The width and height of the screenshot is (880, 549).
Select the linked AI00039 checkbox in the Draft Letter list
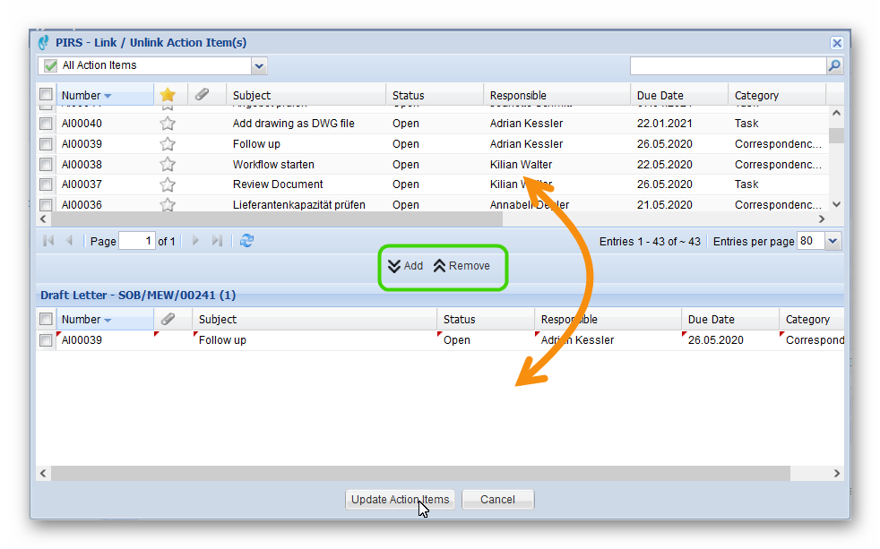tap(46, 340)
